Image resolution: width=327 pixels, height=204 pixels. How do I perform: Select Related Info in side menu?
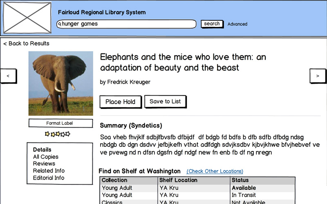(x=49, y=171)
